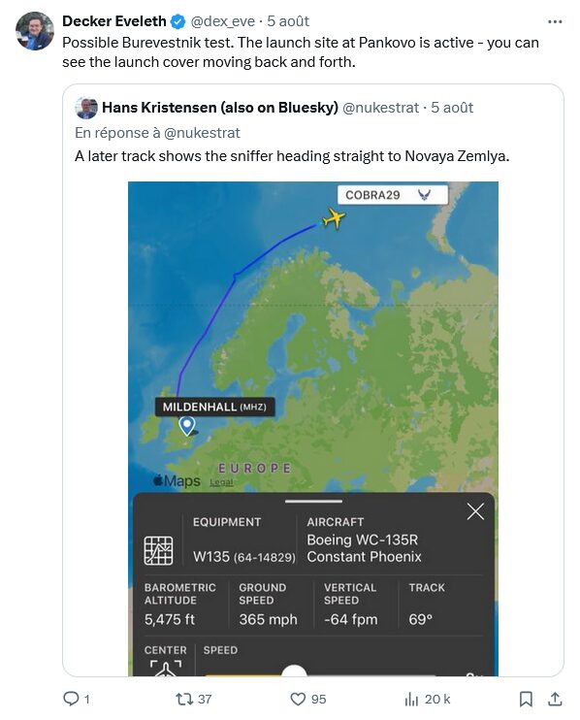Bookmark this post
This screenshot has height=720, width=580.
(526, 699)
